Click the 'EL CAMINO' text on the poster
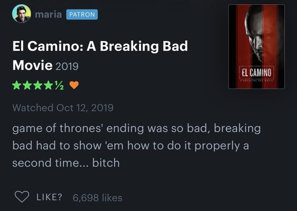 (256, 72)
